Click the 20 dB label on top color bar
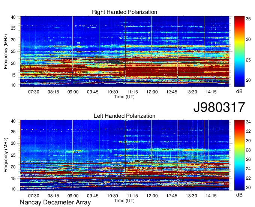 (248, 80)
